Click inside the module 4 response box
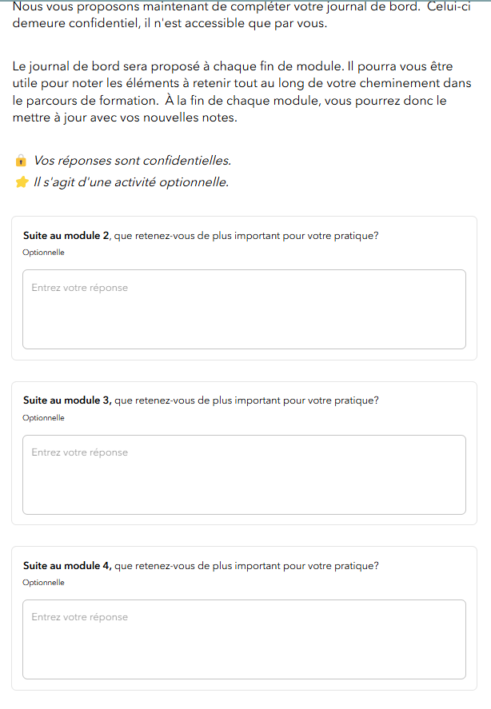Screen dimensions: 491x709 click(x=244, y=639)
